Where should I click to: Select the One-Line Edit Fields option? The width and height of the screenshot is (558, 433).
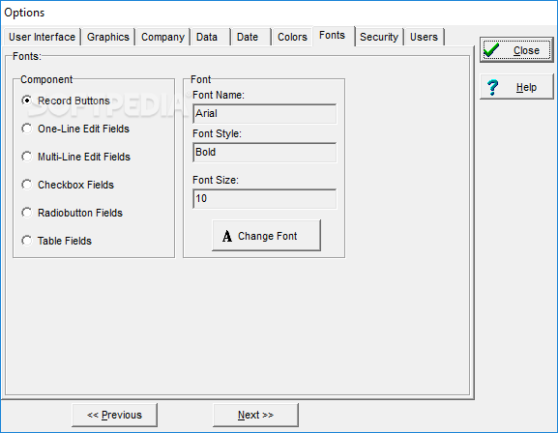(x=27, y=129)
